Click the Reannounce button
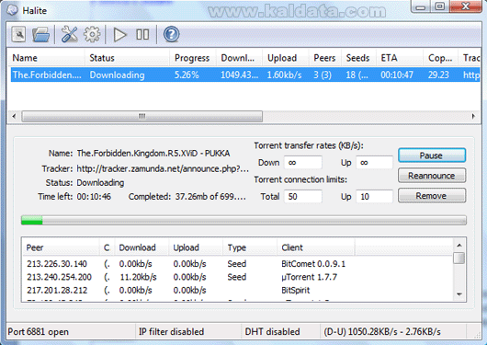Viewport: 487px width, 345px height. point(432,176)
